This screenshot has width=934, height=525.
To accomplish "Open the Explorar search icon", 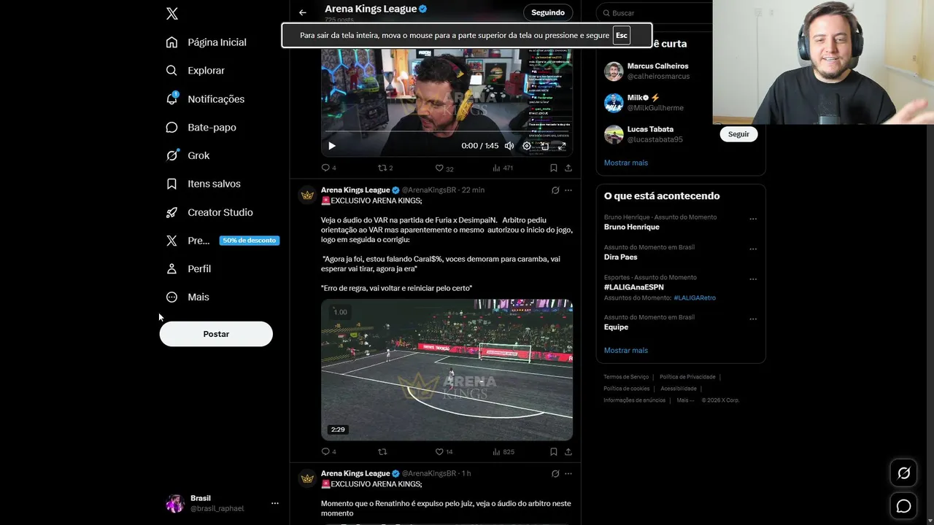I will pyautogui.click(x=172, y=71).
